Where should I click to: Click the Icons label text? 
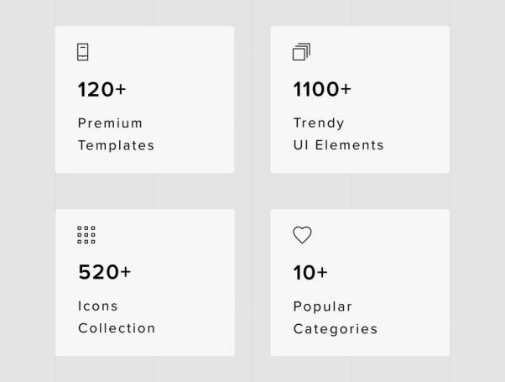pos(98,306)
